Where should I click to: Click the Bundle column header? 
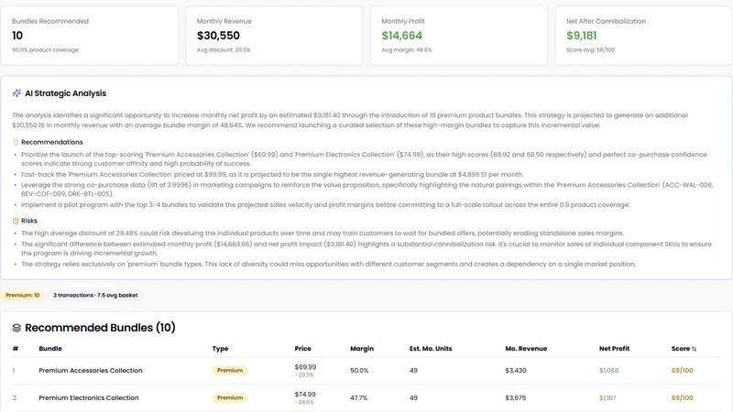(x=50, y=349)
